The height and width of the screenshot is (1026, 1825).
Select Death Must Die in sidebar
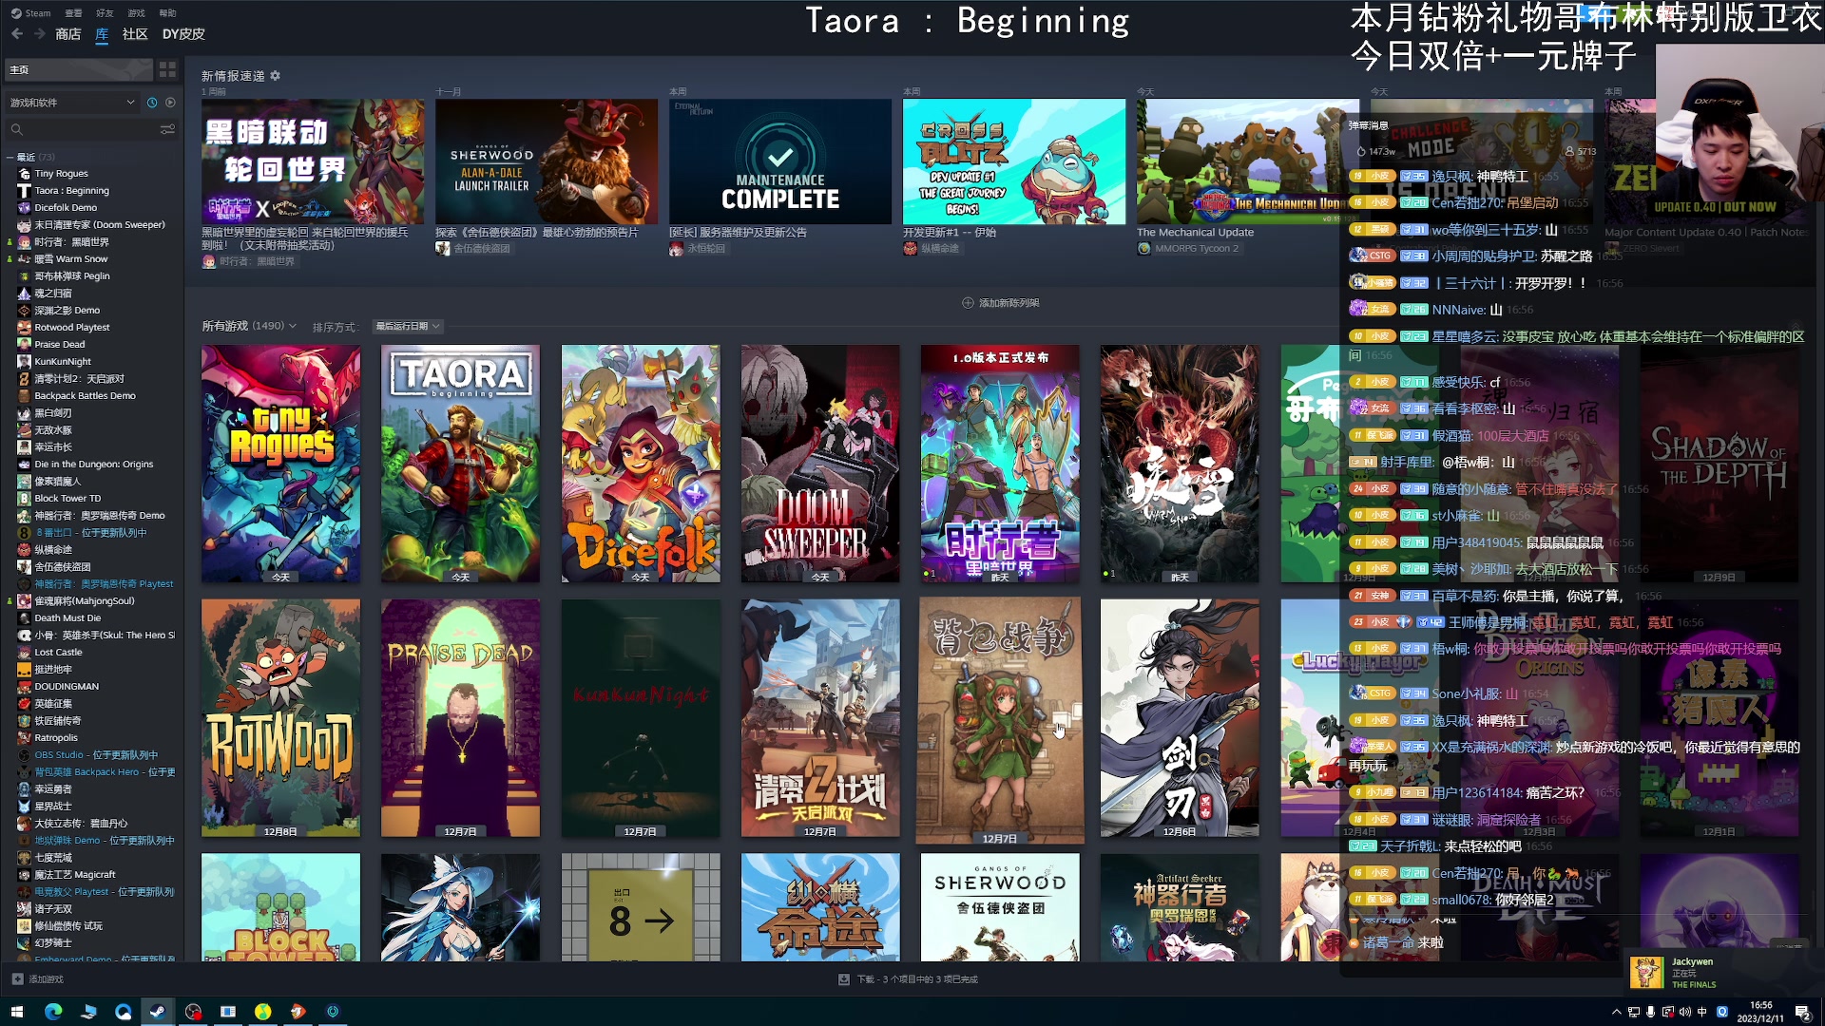pos(67,618)
